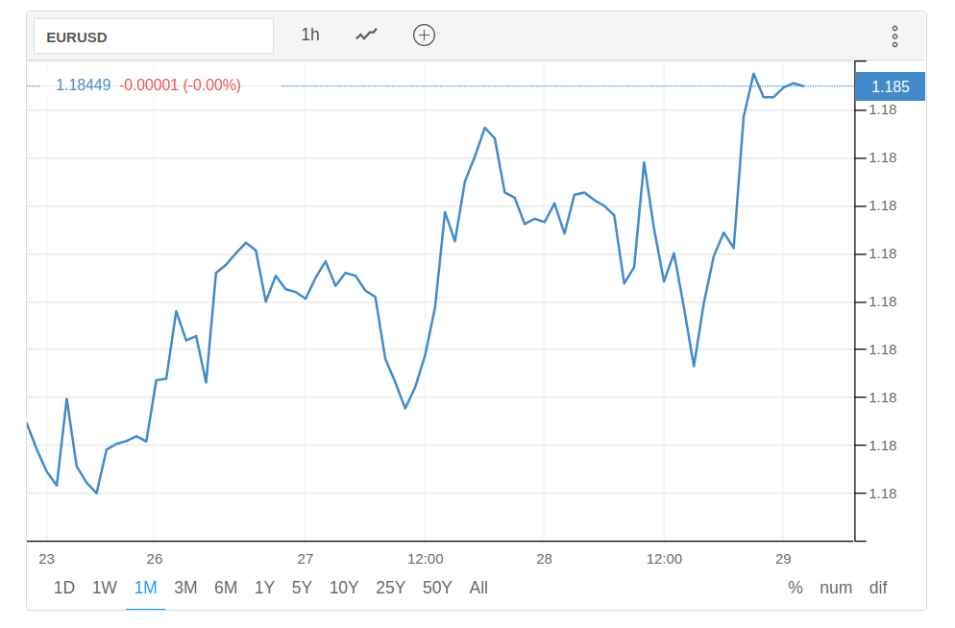The width and height of the screenshot is (955, 628).
Task: Pick the 50Y time range
Action: [x=437, y=588]
